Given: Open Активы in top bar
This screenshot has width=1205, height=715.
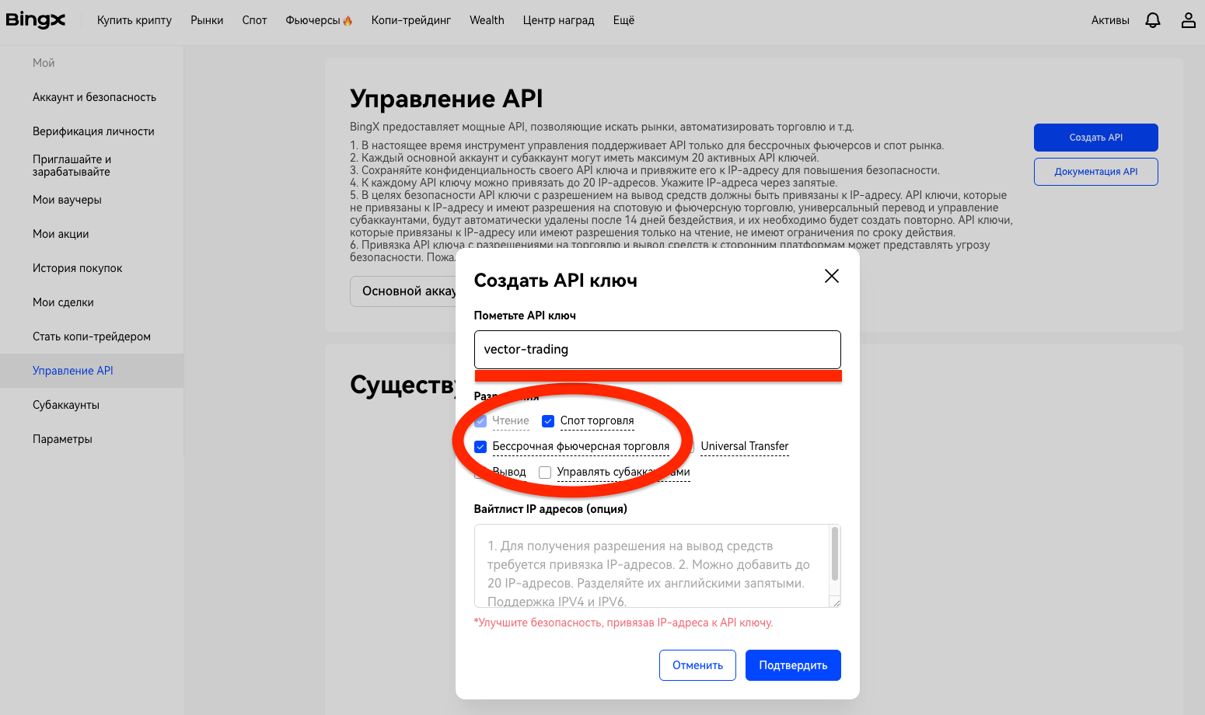Looking at the screenshot, I should [x=1110, y=20].
